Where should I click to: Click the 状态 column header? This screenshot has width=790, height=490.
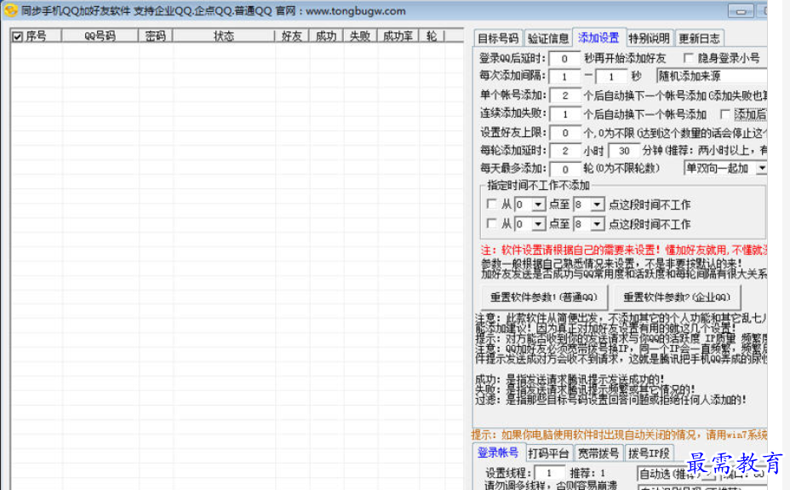pyautogui.click(x=224, y=36)
